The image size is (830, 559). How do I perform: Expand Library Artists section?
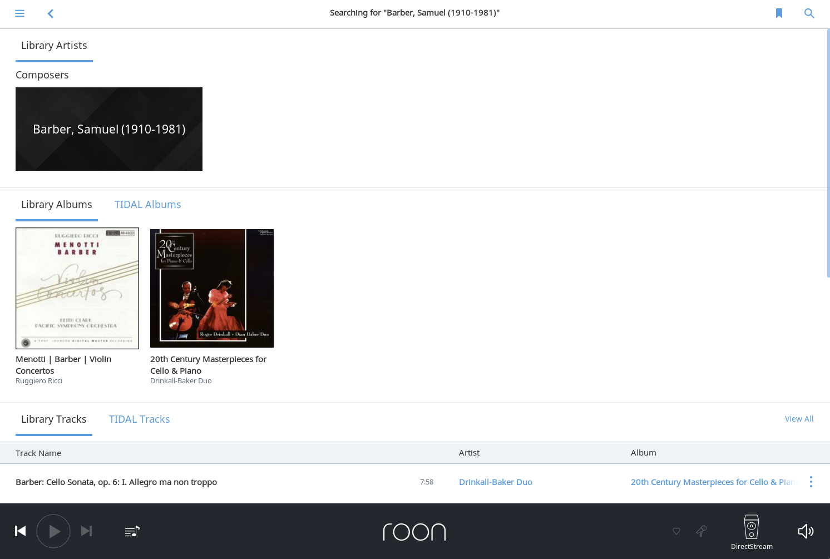pos(54,45)
